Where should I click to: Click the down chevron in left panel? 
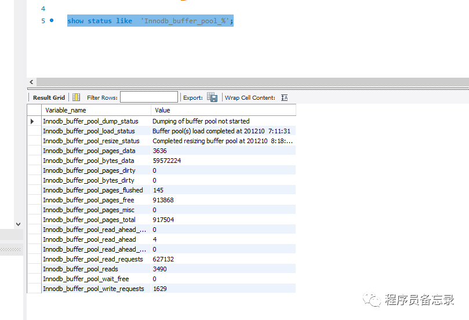[x=18, y=224]
